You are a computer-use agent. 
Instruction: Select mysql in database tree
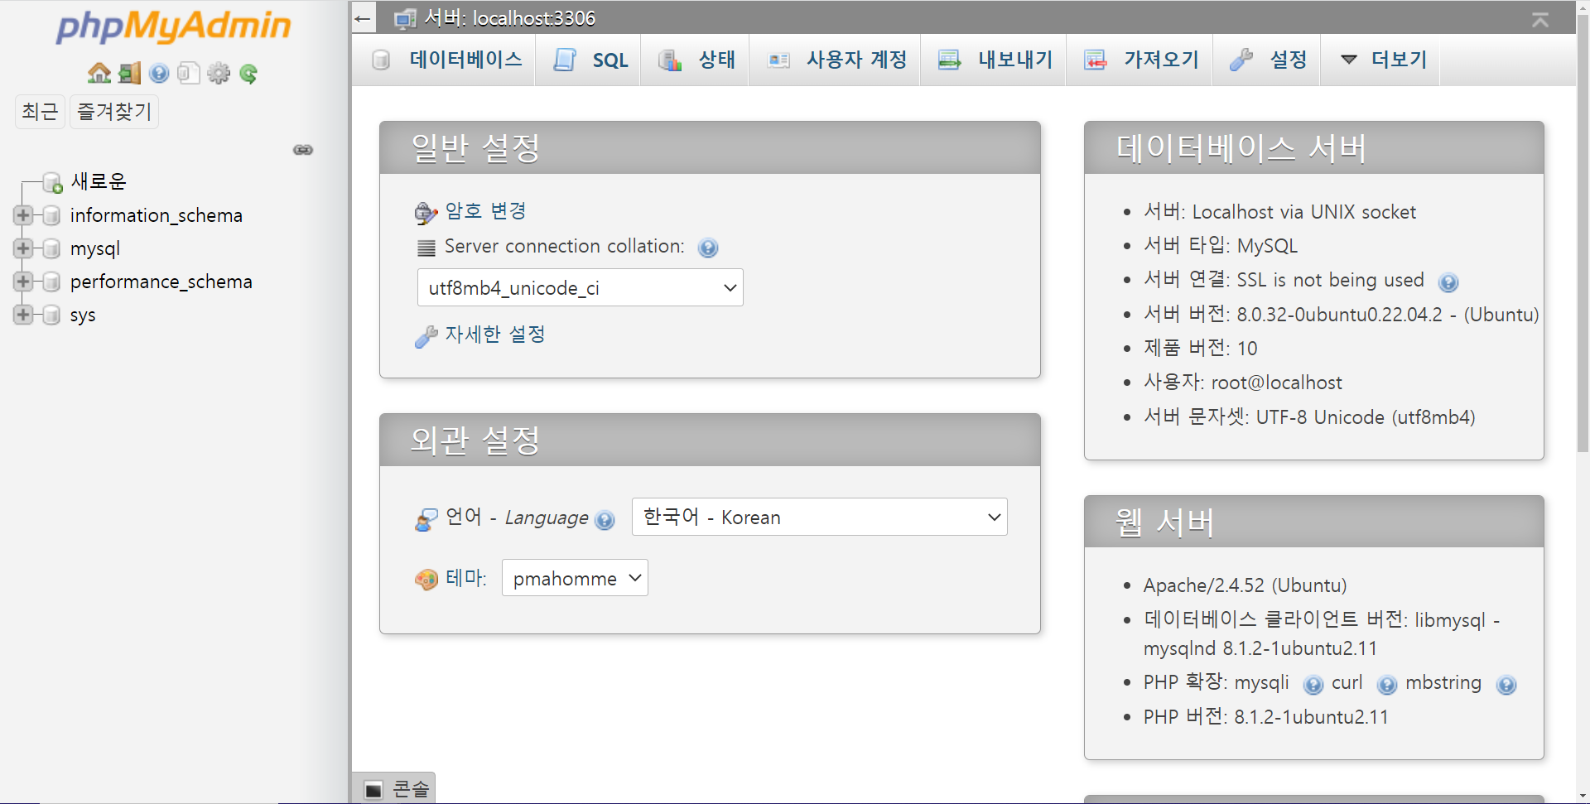(95, 248)
